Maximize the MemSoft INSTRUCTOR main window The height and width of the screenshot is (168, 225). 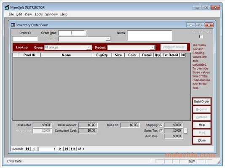[206, 8]
